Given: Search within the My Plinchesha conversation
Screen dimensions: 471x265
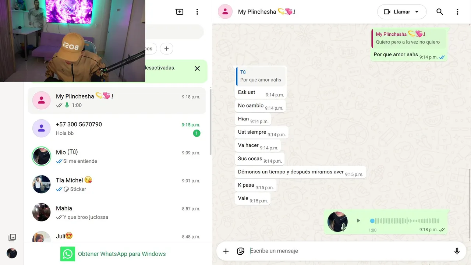Looking at the screenshot, I should (x=440, y=12).
